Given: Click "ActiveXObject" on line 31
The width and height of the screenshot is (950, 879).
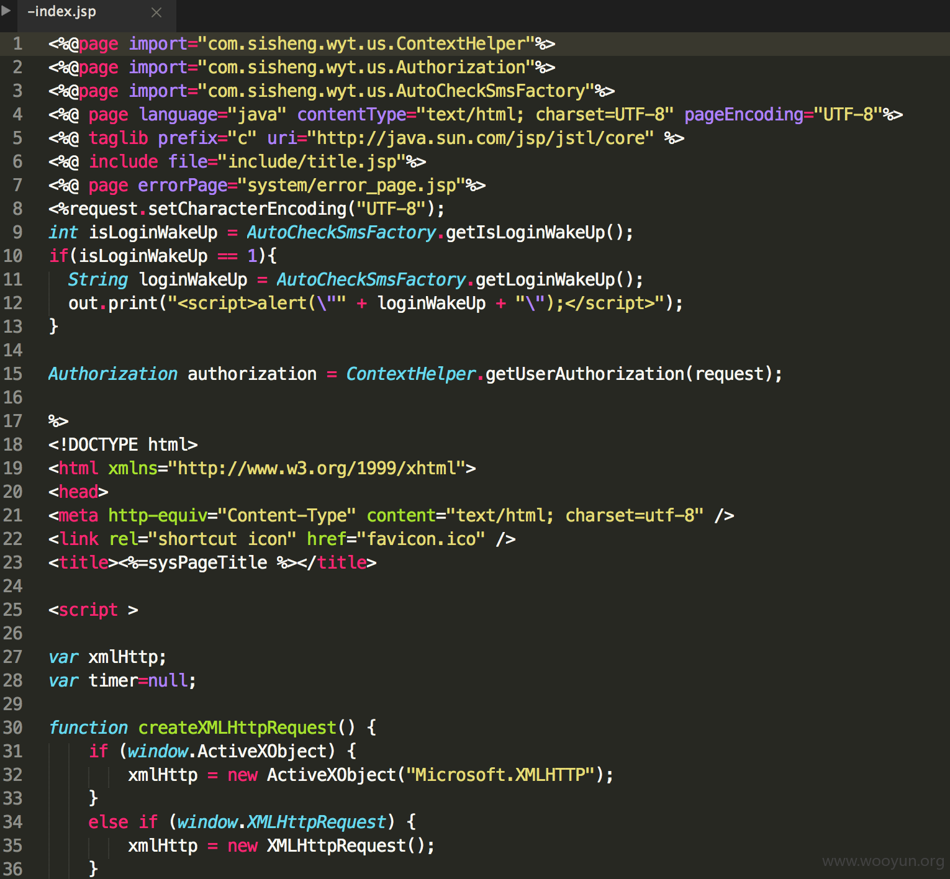Looking at the screenshot, I should (262, 751).
